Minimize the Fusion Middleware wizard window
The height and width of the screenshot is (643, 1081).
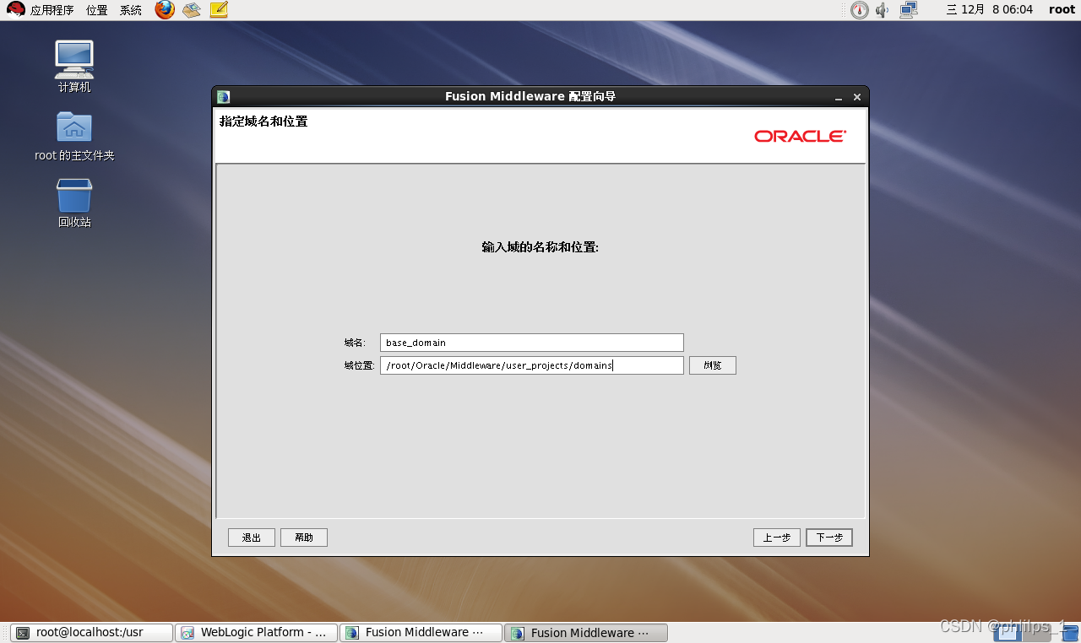[x=839, y=97]
